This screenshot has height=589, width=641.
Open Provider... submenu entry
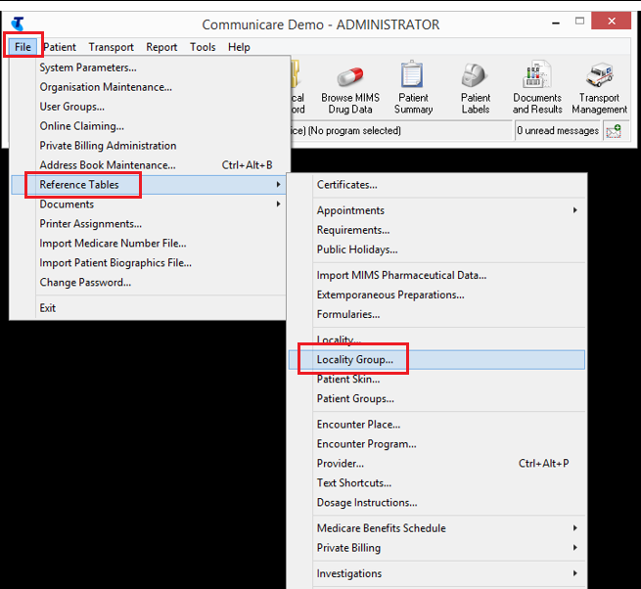tap(436, 464)
